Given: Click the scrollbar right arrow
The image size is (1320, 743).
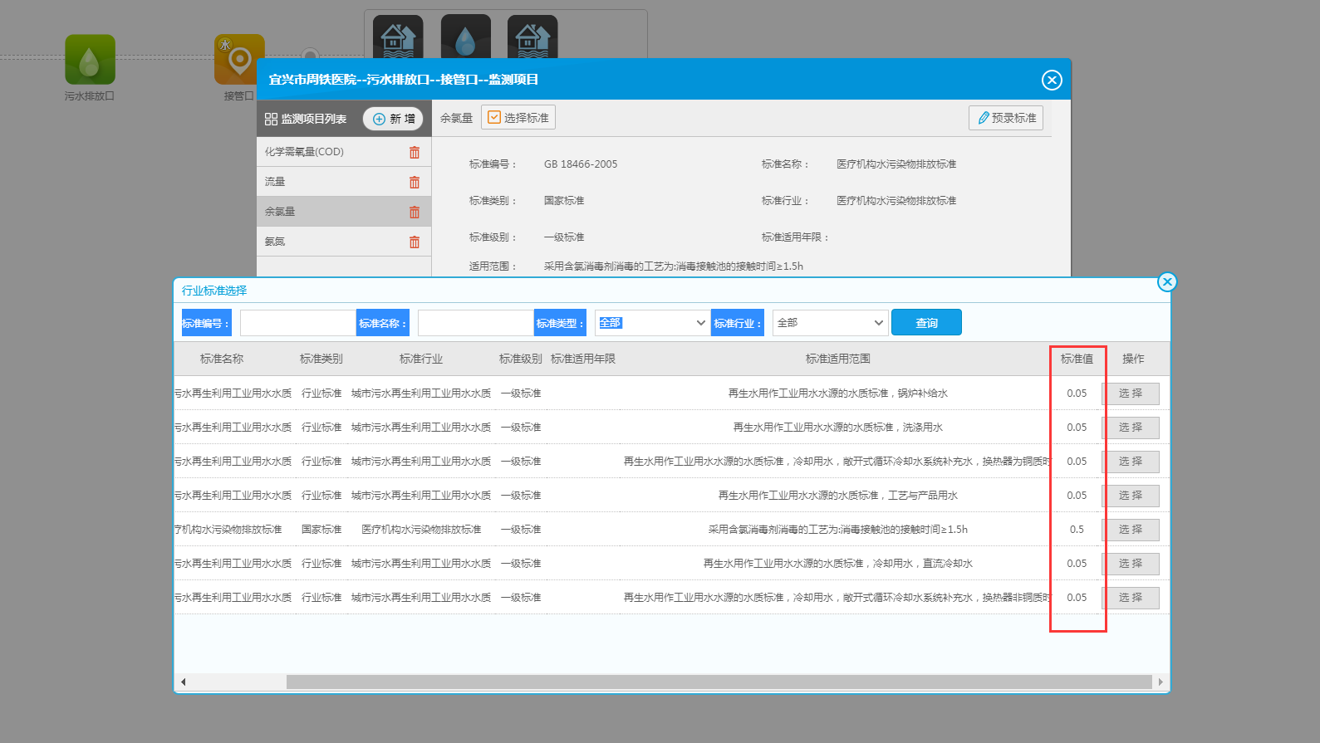Looking at the screenshot, I should pyautogui.click(x=1161, y=682).
